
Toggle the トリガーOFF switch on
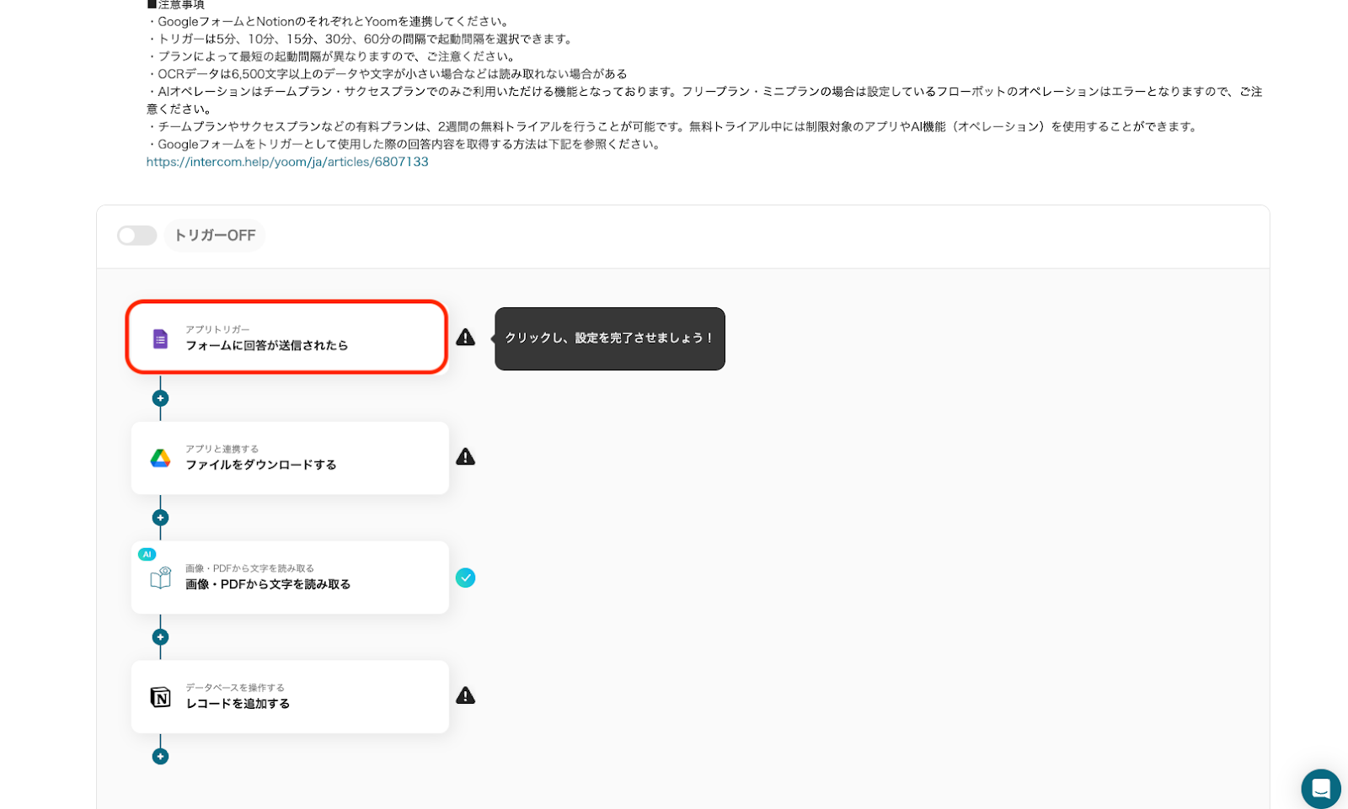tap(136, 236)
